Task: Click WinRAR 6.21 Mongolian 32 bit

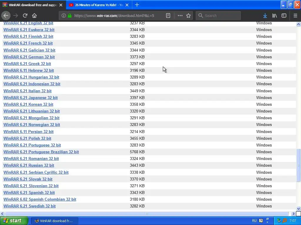Action: tap(31, 118)
